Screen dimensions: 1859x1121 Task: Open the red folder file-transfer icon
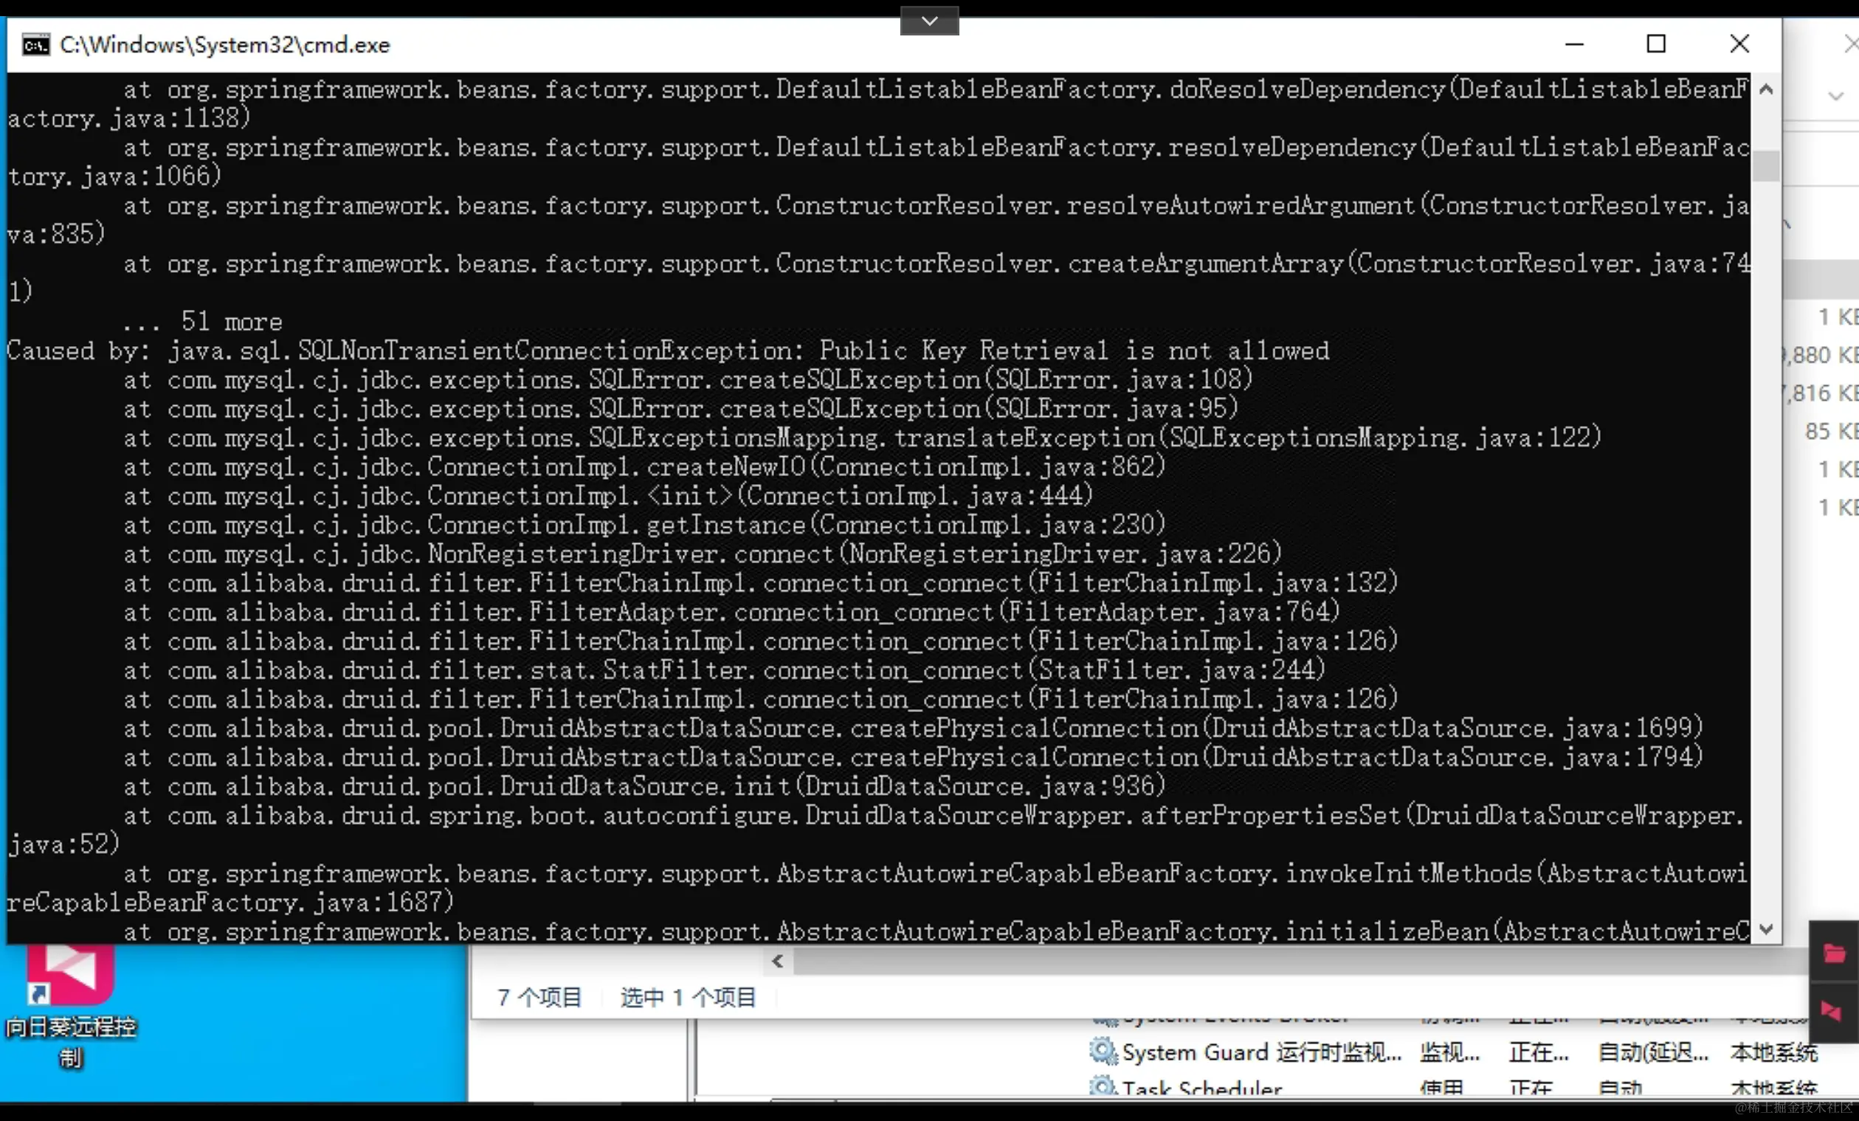tap(1834, 953)
